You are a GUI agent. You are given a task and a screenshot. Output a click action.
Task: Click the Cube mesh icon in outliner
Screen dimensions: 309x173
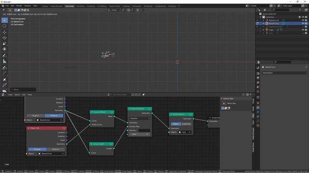(x=267, y=30)
